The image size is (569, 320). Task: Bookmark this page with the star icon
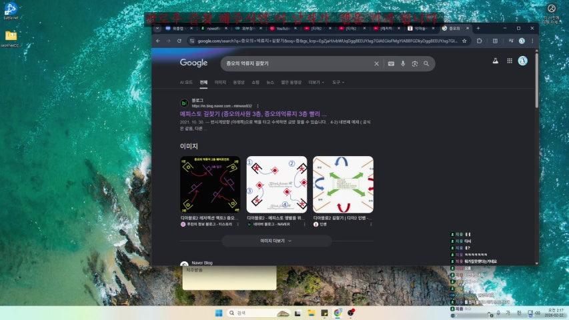[464, 41]
